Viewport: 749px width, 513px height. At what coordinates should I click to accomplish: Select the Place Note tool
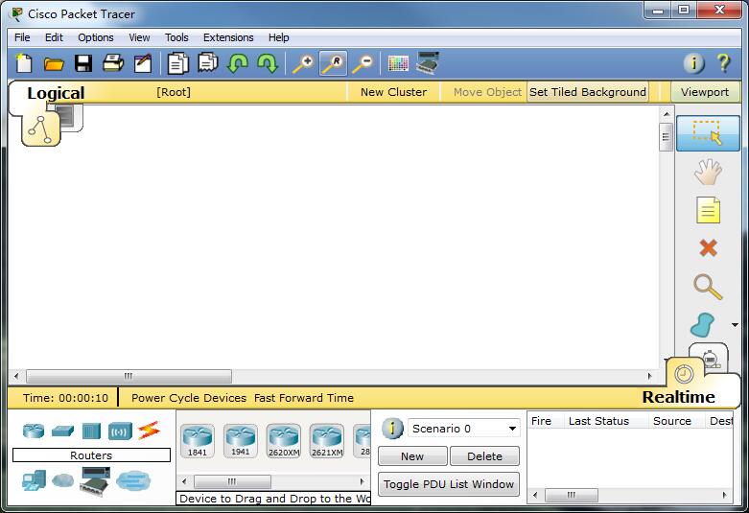pos(708,210)
